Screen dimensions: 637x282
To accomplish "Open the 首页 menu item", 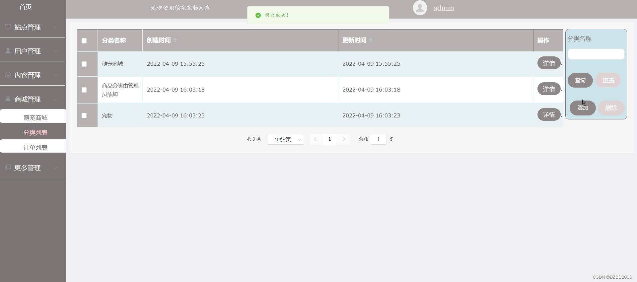I will pos(26,7).
